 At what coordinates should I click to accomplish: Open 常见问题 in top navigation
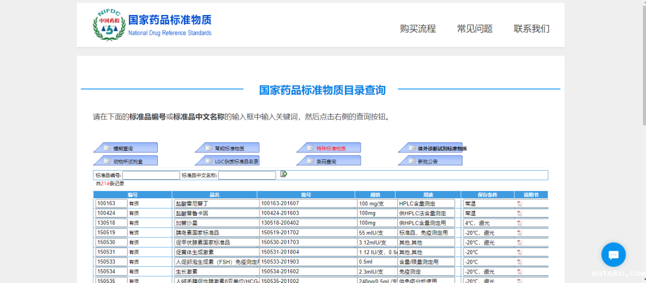coord(474,29)
